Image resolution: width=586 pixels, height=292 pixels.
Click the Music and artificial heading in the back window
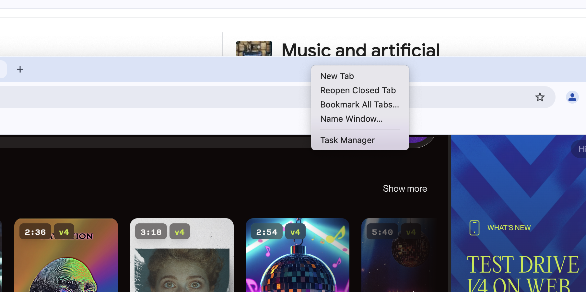click(361, 50)
